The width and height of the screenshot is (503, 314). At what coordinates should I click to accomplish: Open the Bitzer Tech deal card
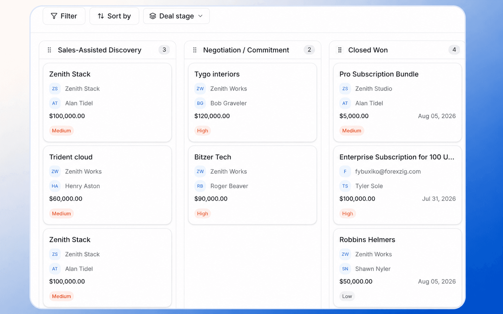pos(252,185)
